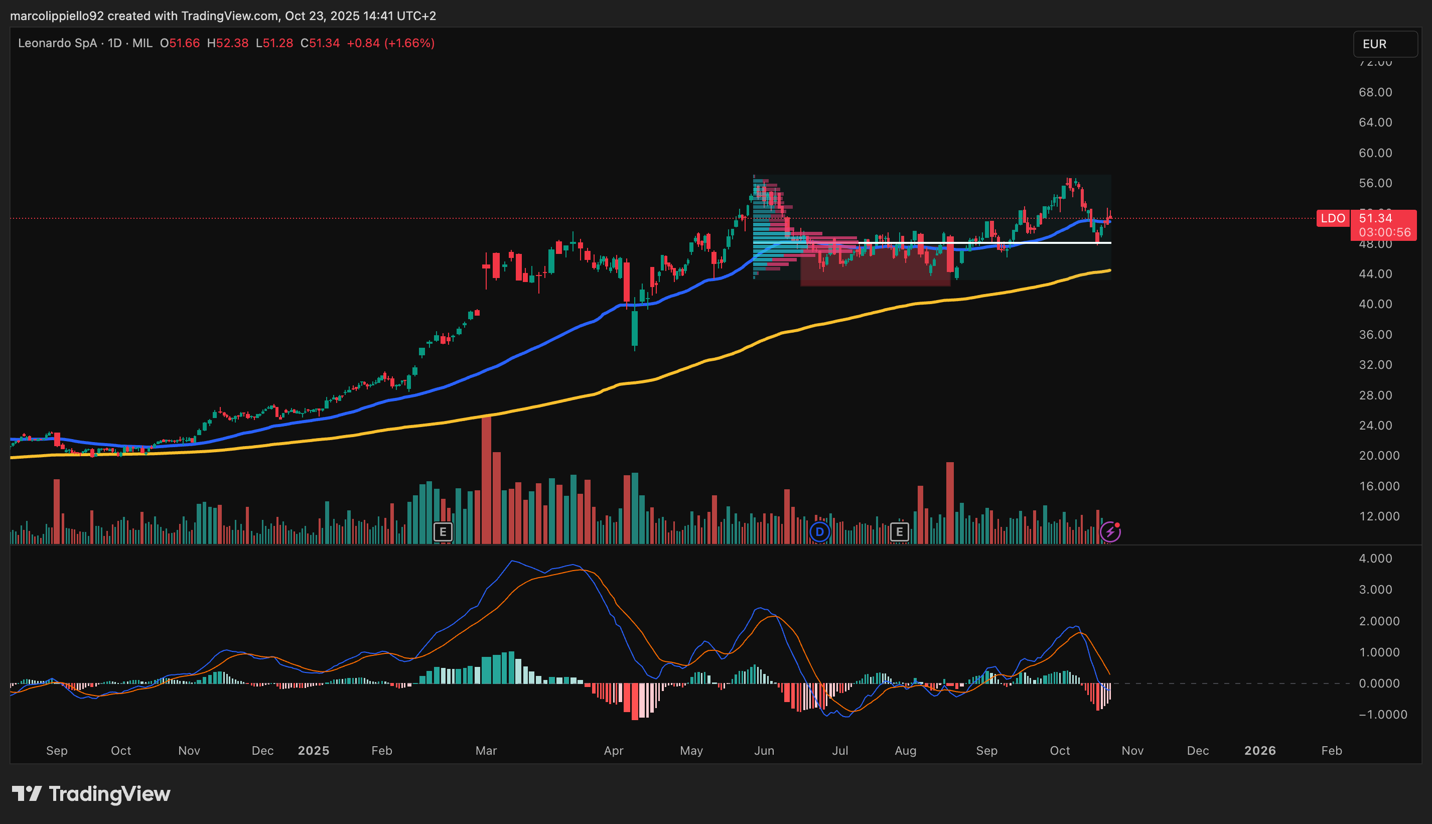The width and height of the screenshot is (1432, 824).
Task: Click the earnings E marker near August
Action: pyautogui.click(x=899, y=531)
